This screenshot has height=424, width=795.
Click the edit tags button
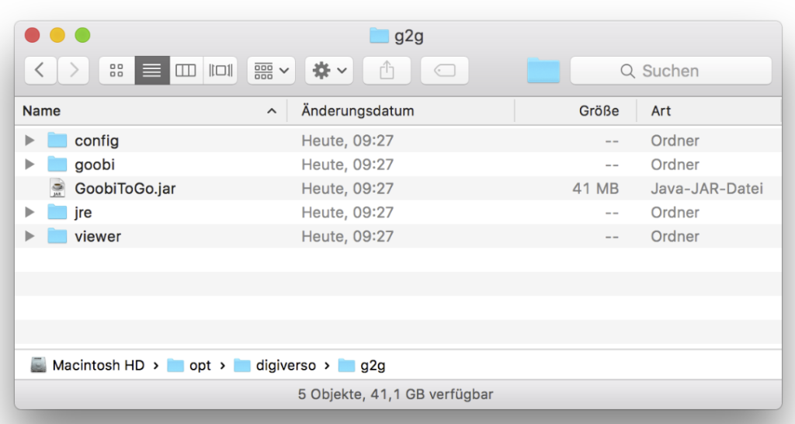[x=444, y=71]
